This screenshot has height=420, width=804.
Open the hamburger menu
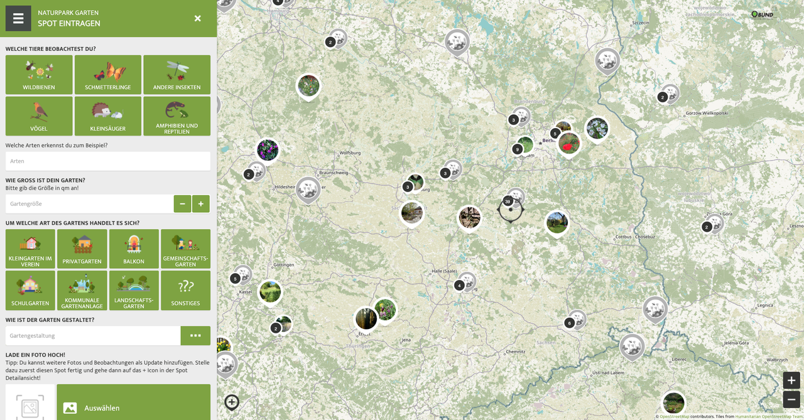(18, 18)
